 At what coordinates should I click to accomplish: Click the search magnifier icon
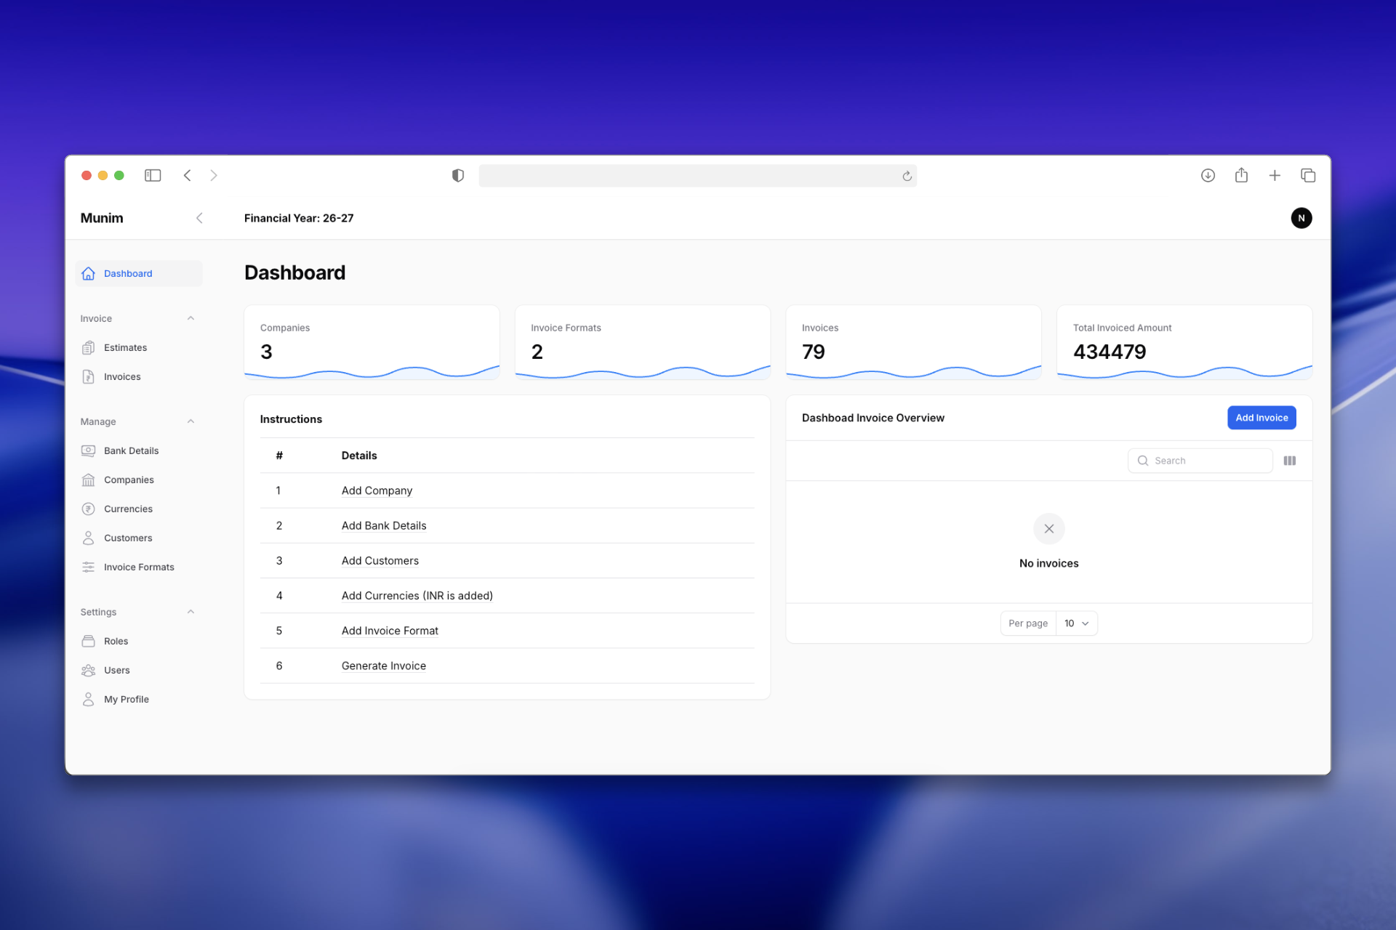(x=1143, y=461)
